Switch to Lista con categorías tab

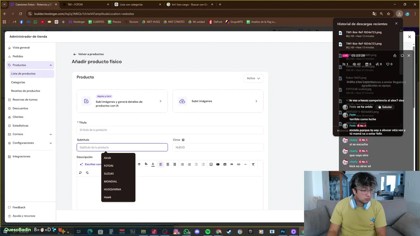point(138,5)
